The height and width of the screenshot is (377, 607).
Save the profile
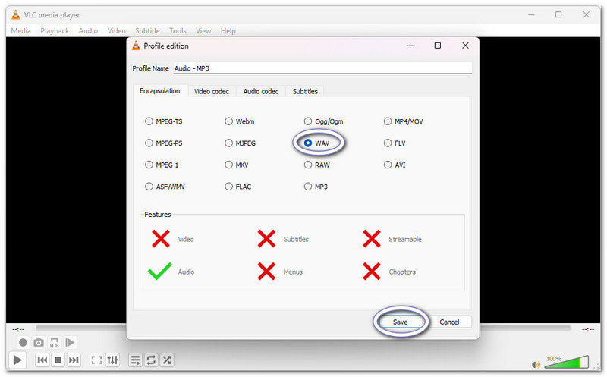pos(401,322)
